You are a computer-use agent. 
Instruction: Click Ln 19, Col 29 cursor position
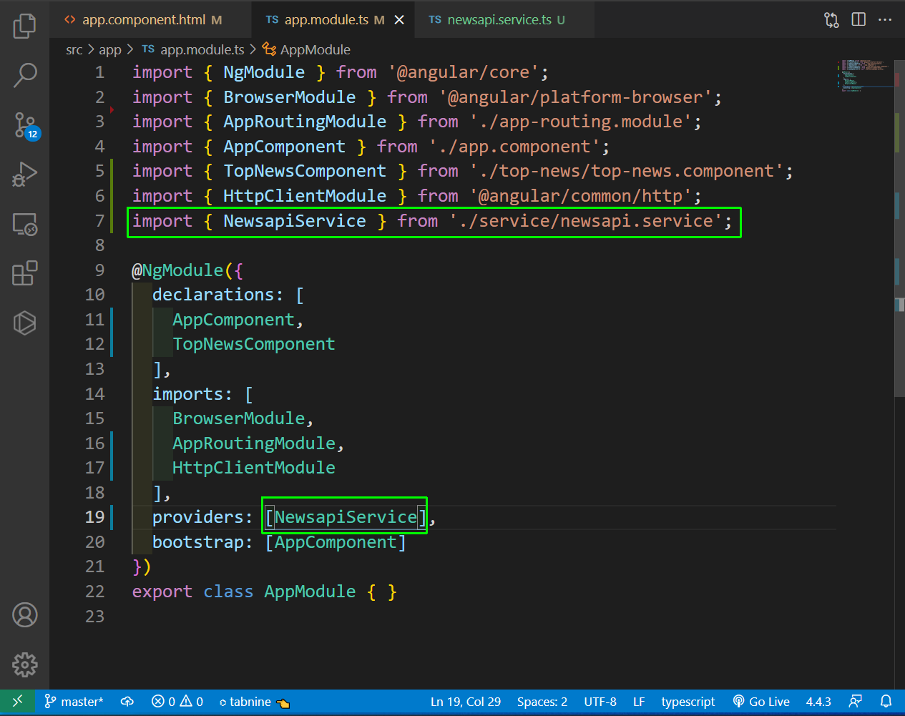(x=466, y=702)
